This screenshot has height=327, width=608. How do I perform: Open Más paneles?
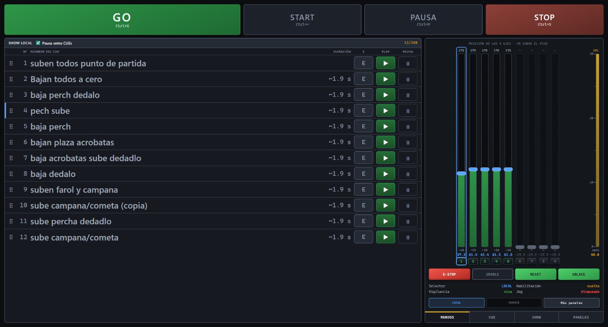point(571,303)
